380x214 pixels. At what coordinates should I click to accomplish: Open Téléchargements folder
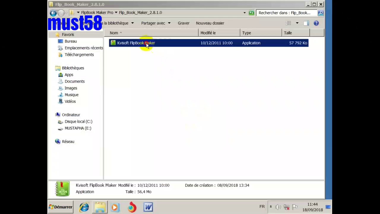click(79, 55)
